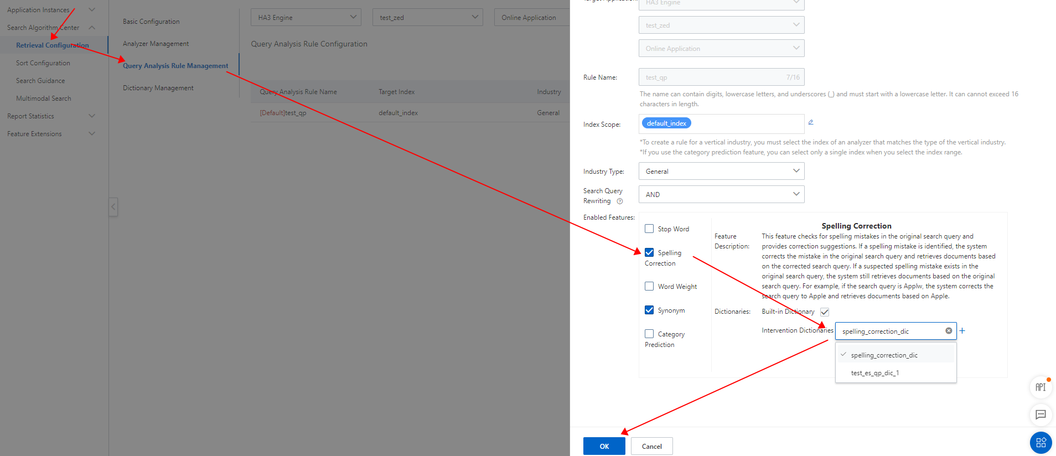Click the disabled Online Application dropdown in dialog
1056x456 pixels.
tap(721, 48)
